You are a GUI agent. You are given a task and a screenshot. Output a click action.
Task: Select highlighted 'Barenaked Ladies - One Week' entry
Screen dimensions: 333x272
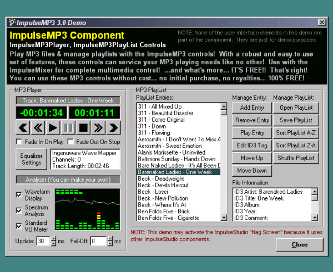click(178, 172)
